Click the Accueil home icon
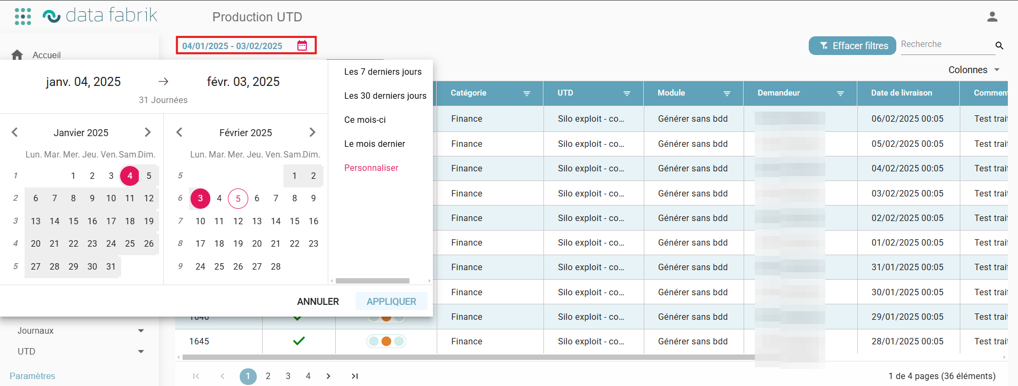This screenshot has height=386, width=1018. tap(17, 55)
